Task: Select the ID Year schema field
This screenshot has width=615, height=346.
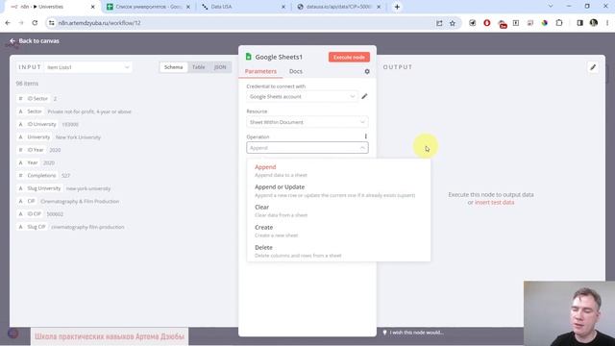Action: 32,150
